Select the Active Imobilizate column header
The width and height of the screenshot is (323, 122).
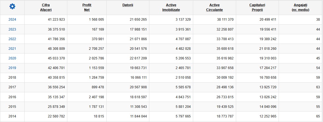click(x=171, y=7)
